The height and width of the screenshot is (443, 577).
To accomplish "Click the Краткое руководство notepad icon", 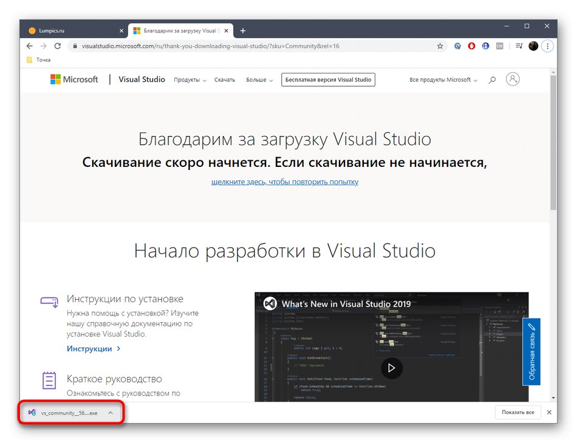I will pyautogui.click(x=49, y=380).
